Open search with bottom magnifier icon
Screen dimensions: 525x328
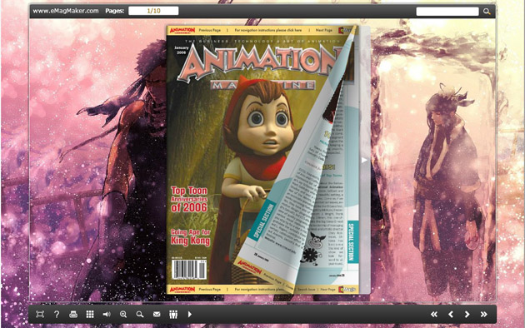tap(140, 315)
